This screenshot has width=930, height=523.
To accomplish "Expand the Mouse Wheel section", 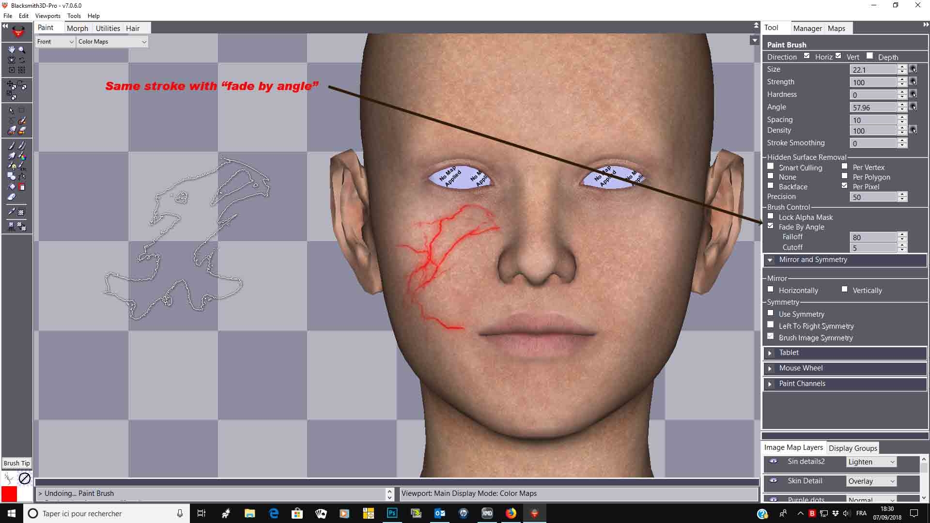I will pyautogui.click(x=770, y=369).
